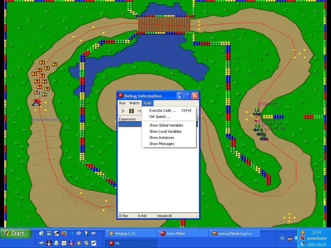Open the Watch menu
The width and height of the screenshot is (331, 248).
[x=134, y=103]
